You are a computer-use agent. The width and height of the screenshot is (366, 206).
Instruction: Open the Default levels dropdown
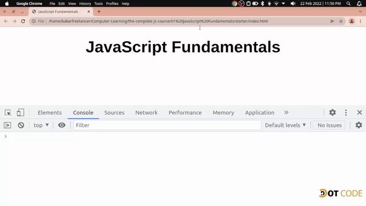pos(285,125)
